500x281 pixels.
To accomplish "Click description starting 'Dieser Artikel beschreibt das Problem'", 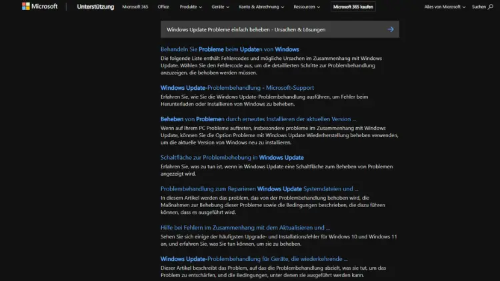I will 273,272.
